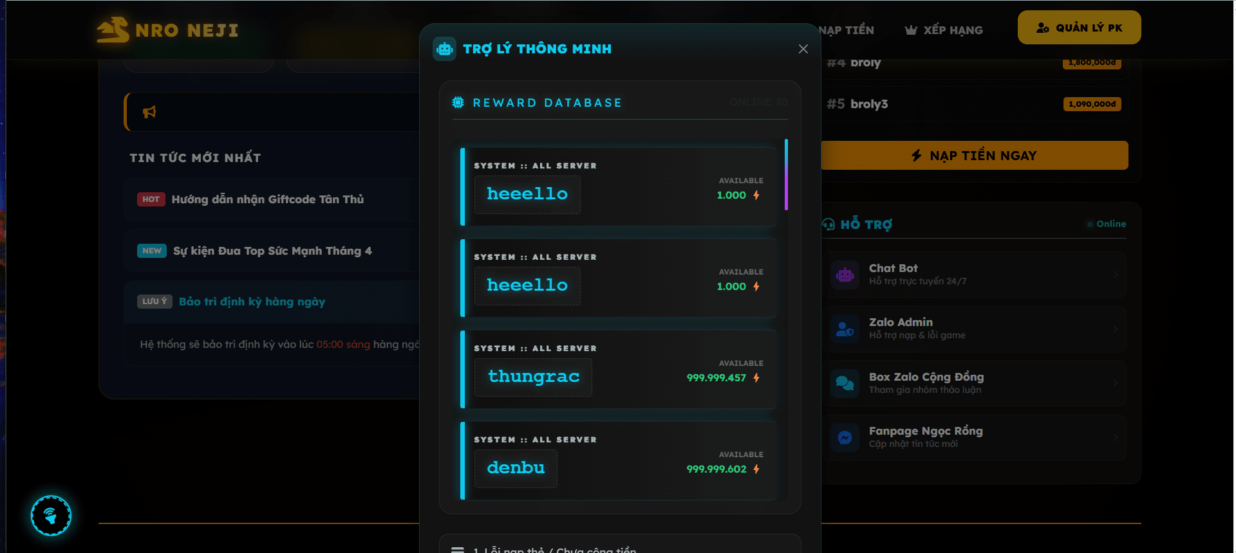Image resolution: width=1236 pixels, height=553 pixels.
Task: Select the #5 broly3 ranking row
Action: [975, 104]
